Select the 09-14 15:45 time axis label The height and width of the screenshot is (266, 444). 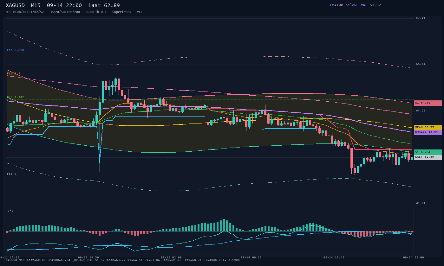[334, 257]
